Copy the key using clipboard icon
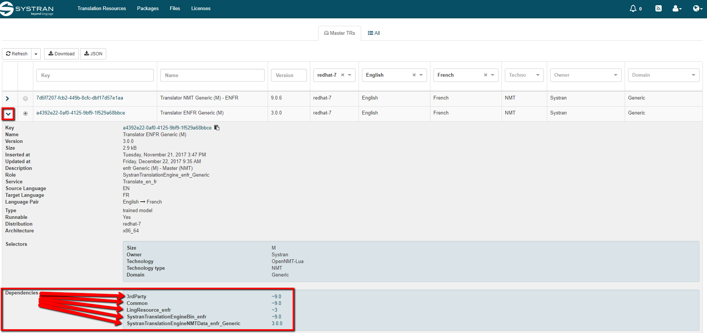707x333 pixels. tap(217, 128)
